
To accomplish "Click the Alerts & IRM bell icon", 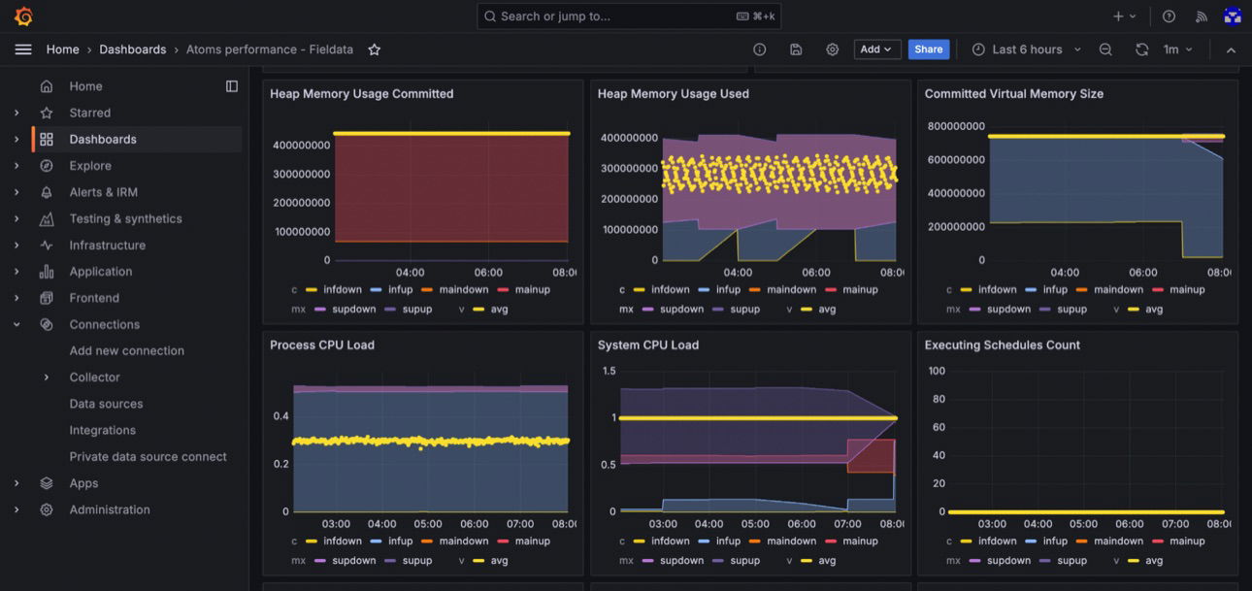I will coord(47,192).
